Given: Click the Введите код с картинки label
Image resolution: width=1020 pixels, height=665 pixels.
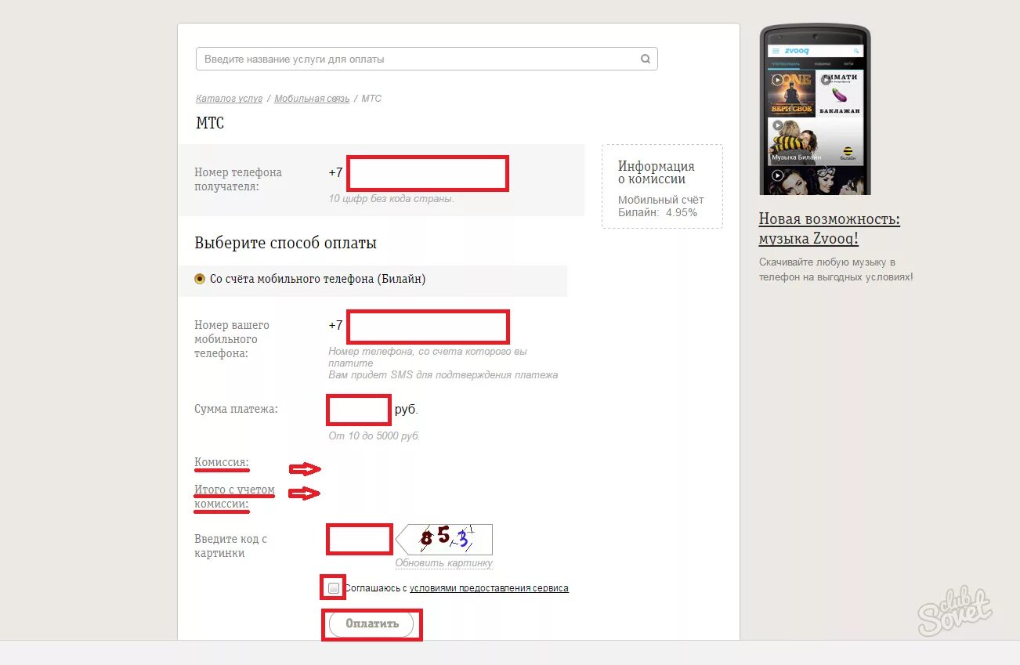Looking at the screenshot, I should coord(230,546).
